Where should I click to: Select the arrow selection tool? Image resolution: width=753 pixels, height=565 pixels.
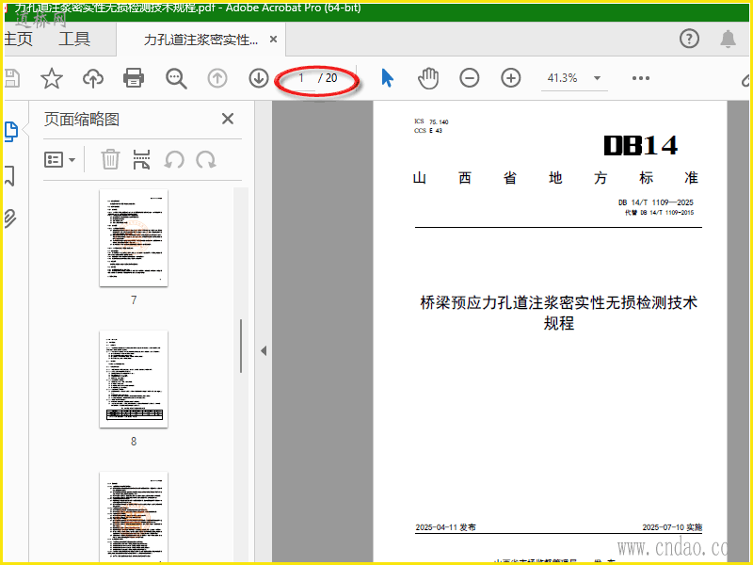[387, 78]
